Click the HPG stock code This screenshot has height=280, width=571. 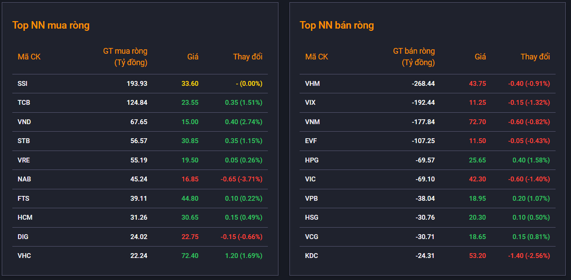(x=311, y=160)
